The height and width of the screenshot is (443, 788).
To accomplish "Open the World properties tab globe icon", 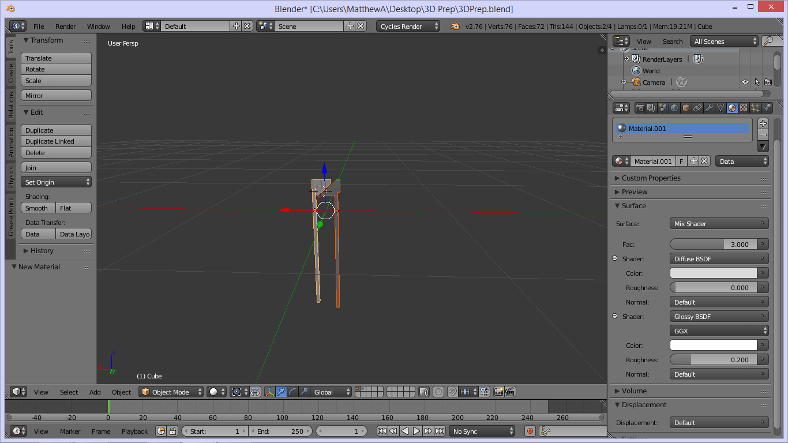I will coord(674,108).
